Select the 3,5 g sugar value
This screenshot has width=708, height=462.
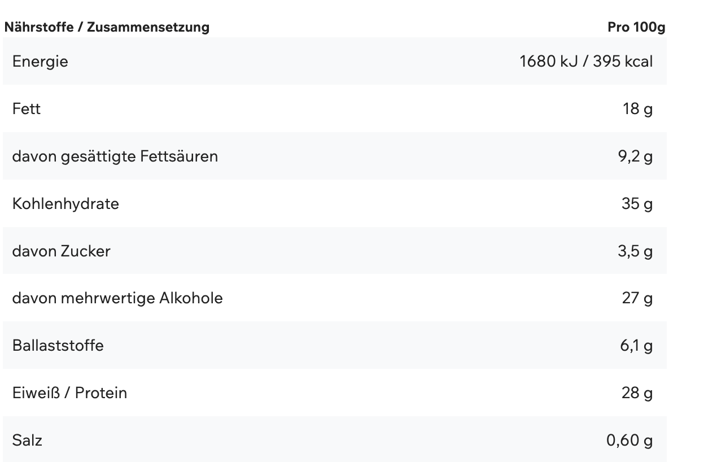(x=635, y=251)
